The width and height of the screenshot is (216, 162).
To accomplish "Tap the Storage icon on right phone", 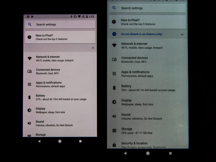I will tap(114, 130).
